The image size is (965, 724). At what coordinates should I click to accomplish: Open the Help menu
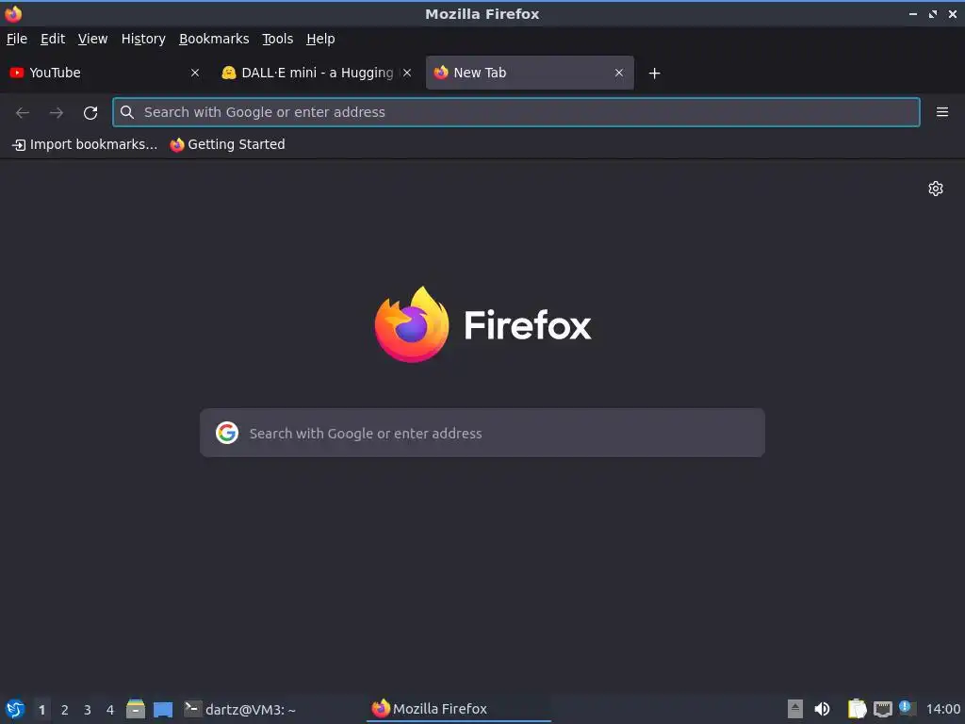(320, 39)
